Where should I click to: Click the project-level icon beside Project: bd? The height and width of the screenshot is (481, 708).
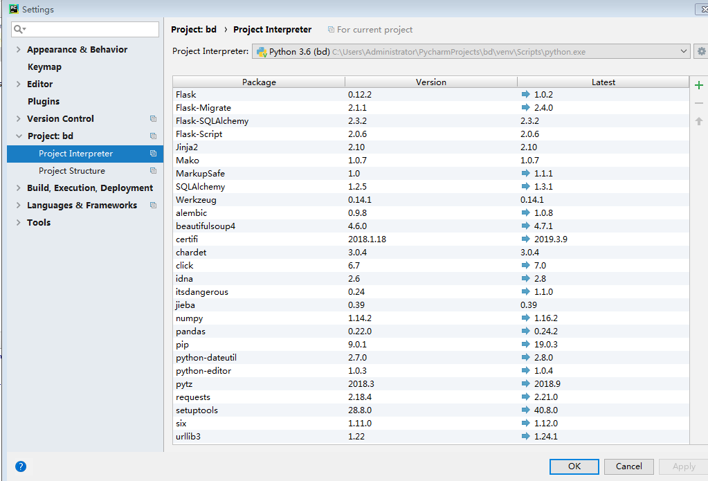pos(153,136)
